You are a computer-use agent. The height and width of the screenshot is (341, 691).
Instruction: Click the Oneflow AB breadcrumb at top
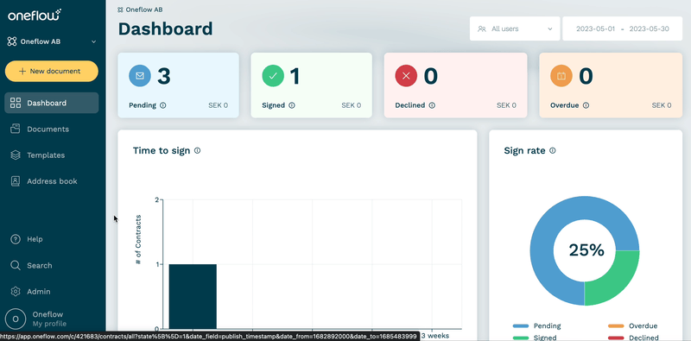point(140,9)
